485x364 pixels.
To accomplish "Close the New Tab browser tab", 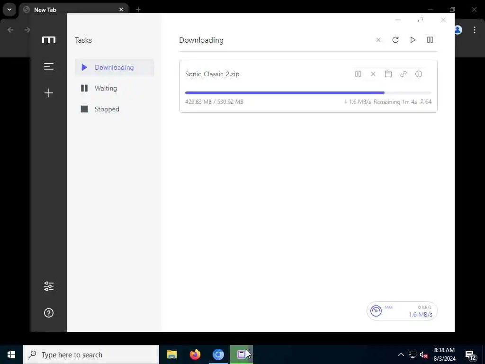I will (121, 9).
